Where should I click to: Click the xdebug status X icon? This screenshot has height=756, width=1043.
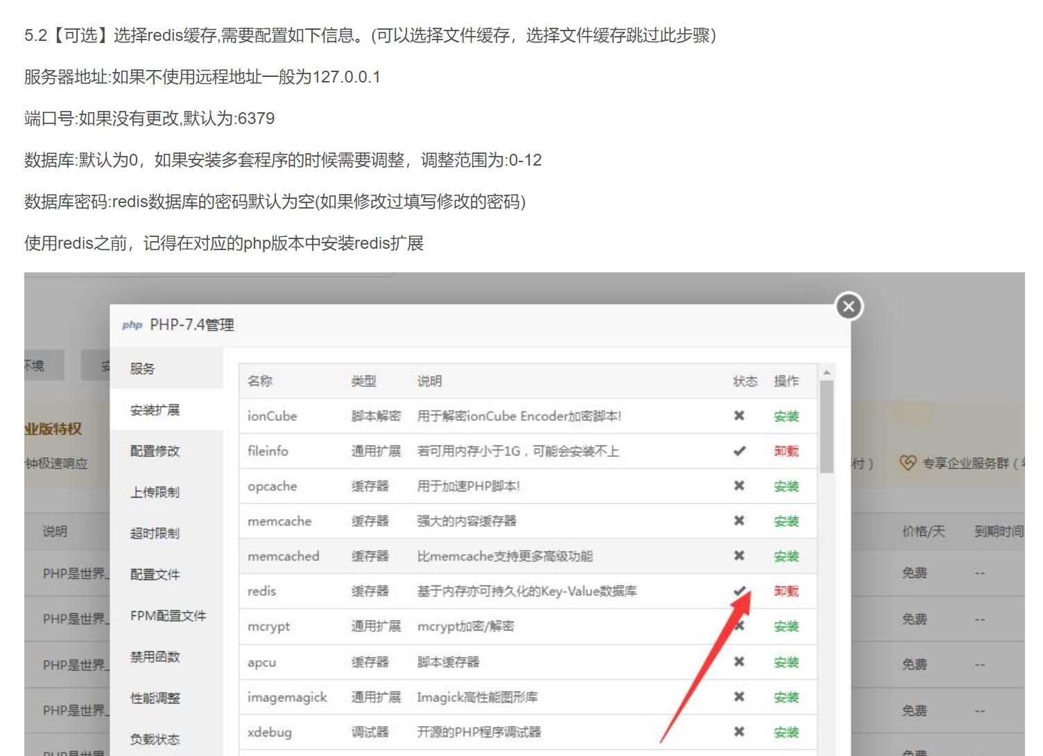pos(739,732)
